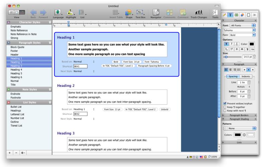Toggle the italic T option
Viewport: 267px width, 167px height.
click(x=231, y=44)
